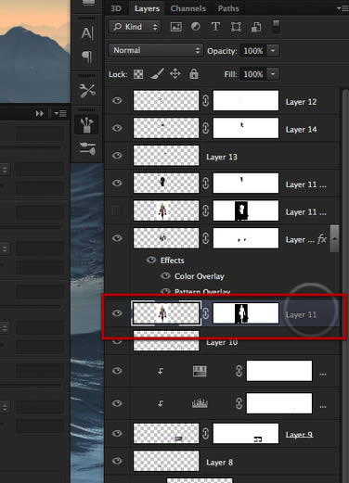This screenshot has width=349, height=483.
Task: Click the Layer 12 name text
Action: click(301, 102)
